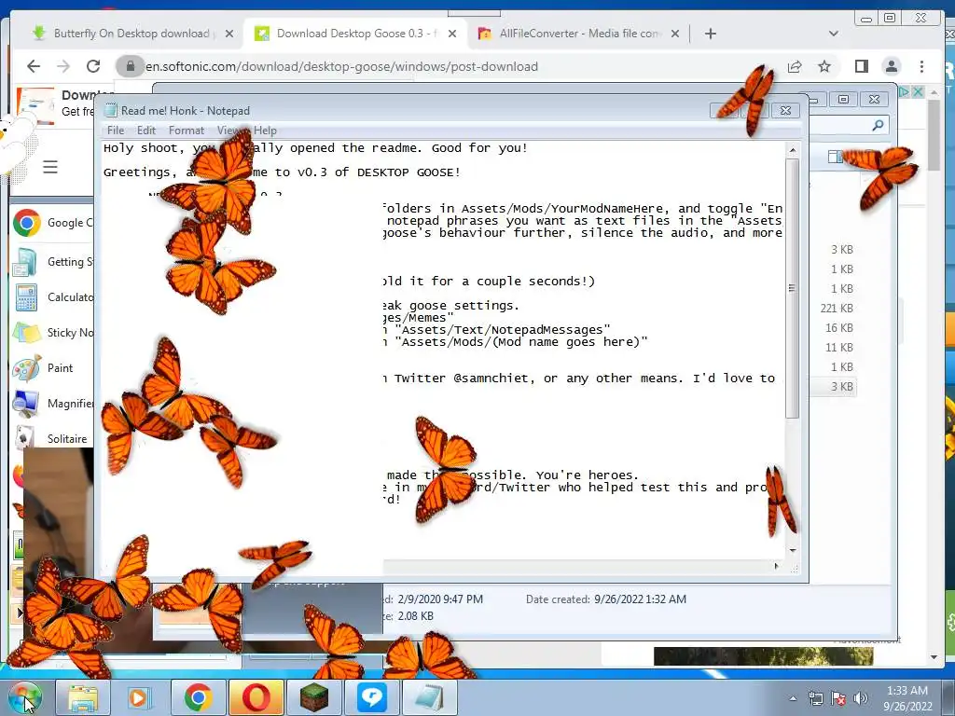955x716 pixels.
Task: Open a new Chrome tab
Action: (x=710, y=34)
